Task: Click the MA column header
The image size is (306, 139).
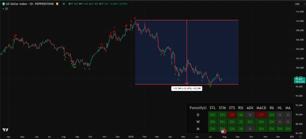Action: 288,108
